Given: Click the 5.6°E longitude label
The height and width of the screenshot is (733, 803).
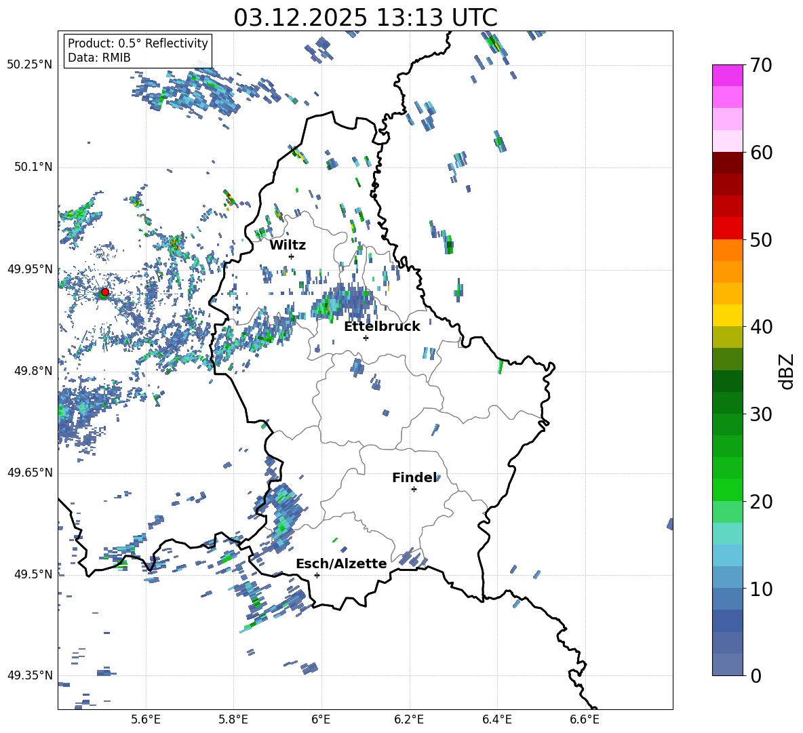Looking at the screenshot, I should click(146, 719).
